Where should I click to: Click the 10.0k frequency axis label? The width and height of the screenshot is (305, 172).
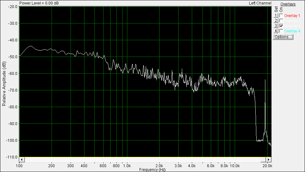[x=235, y=166]
